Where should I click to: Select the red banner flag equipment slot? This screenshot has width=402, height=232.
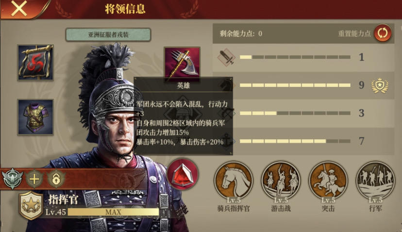click(x=35, y=63)
